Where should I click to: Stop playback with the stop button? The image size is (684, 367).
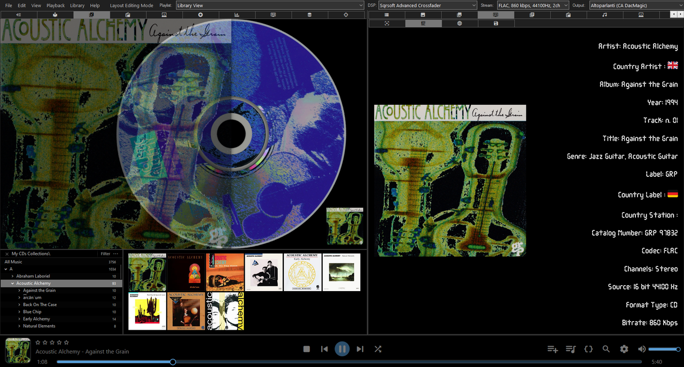coord(307,349)
